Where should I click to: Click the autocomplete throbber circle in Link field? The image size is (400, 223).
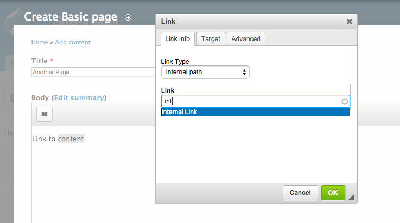click(x=344, y=101)
